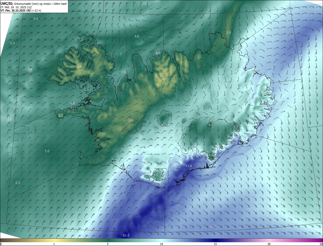The image size is (323, 246).
Task: Click the 'UWC/IG: Úrkomumætti (mm)' map title
Action: point(34,4)
